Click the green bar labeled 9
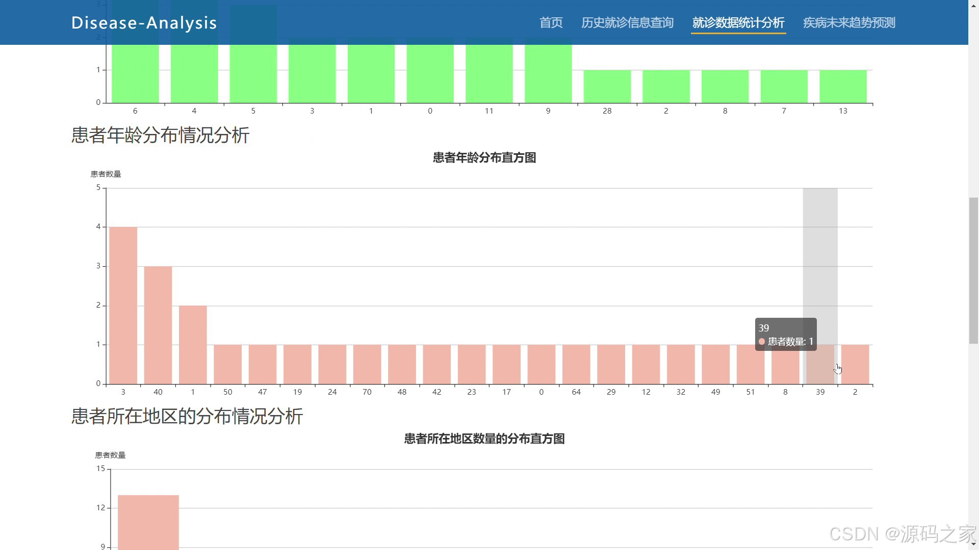 tap(548, 74)
